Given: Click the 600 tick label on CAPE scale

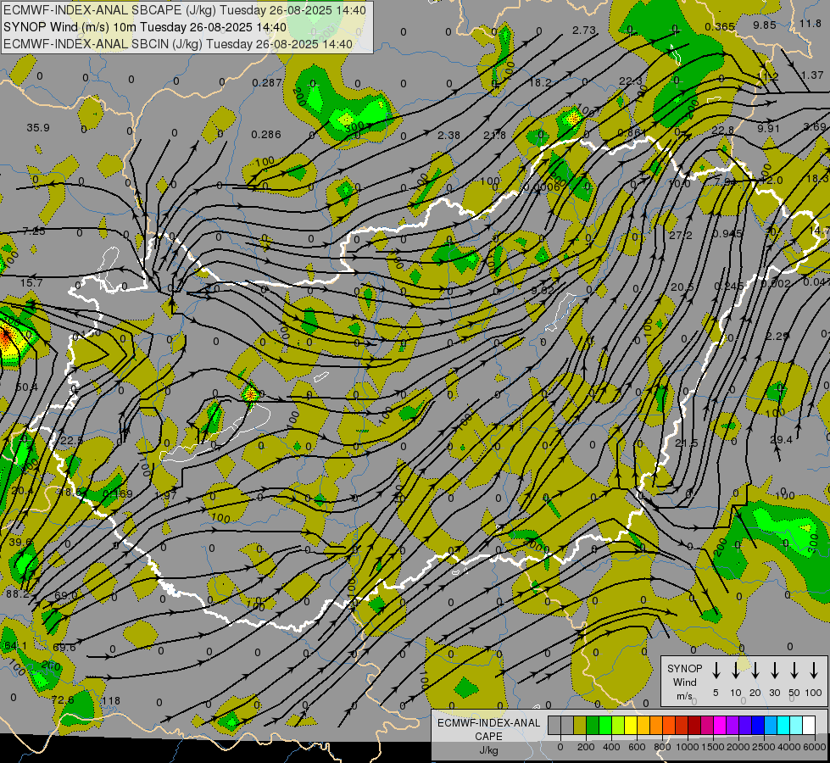Looking at the screenshot, I should 636,747.
